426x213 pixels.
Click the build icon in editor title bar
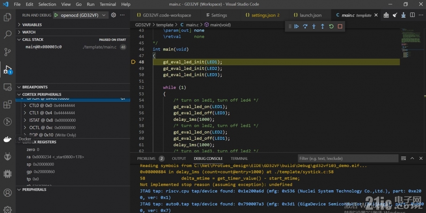(x=386, y=15)
